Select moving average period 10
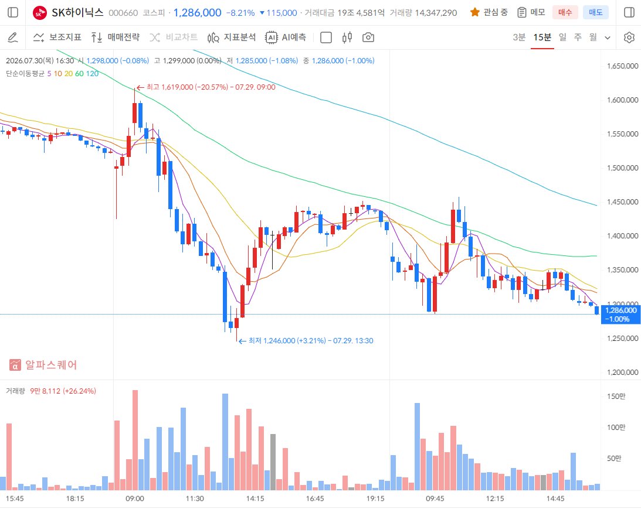The height and width of the screenshot is (509, 641). point(58,73)
